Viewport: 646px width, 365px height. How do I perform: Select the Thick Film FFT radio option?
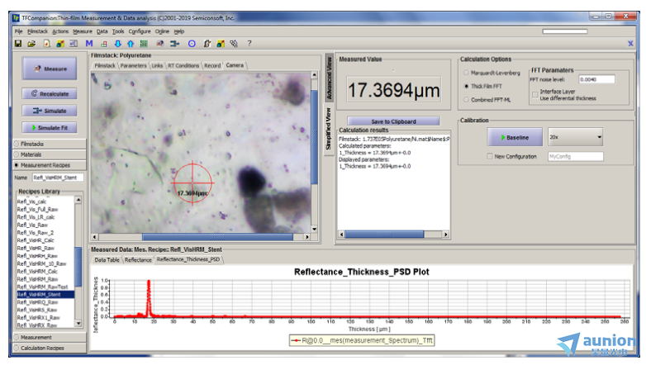pos(467,86)
